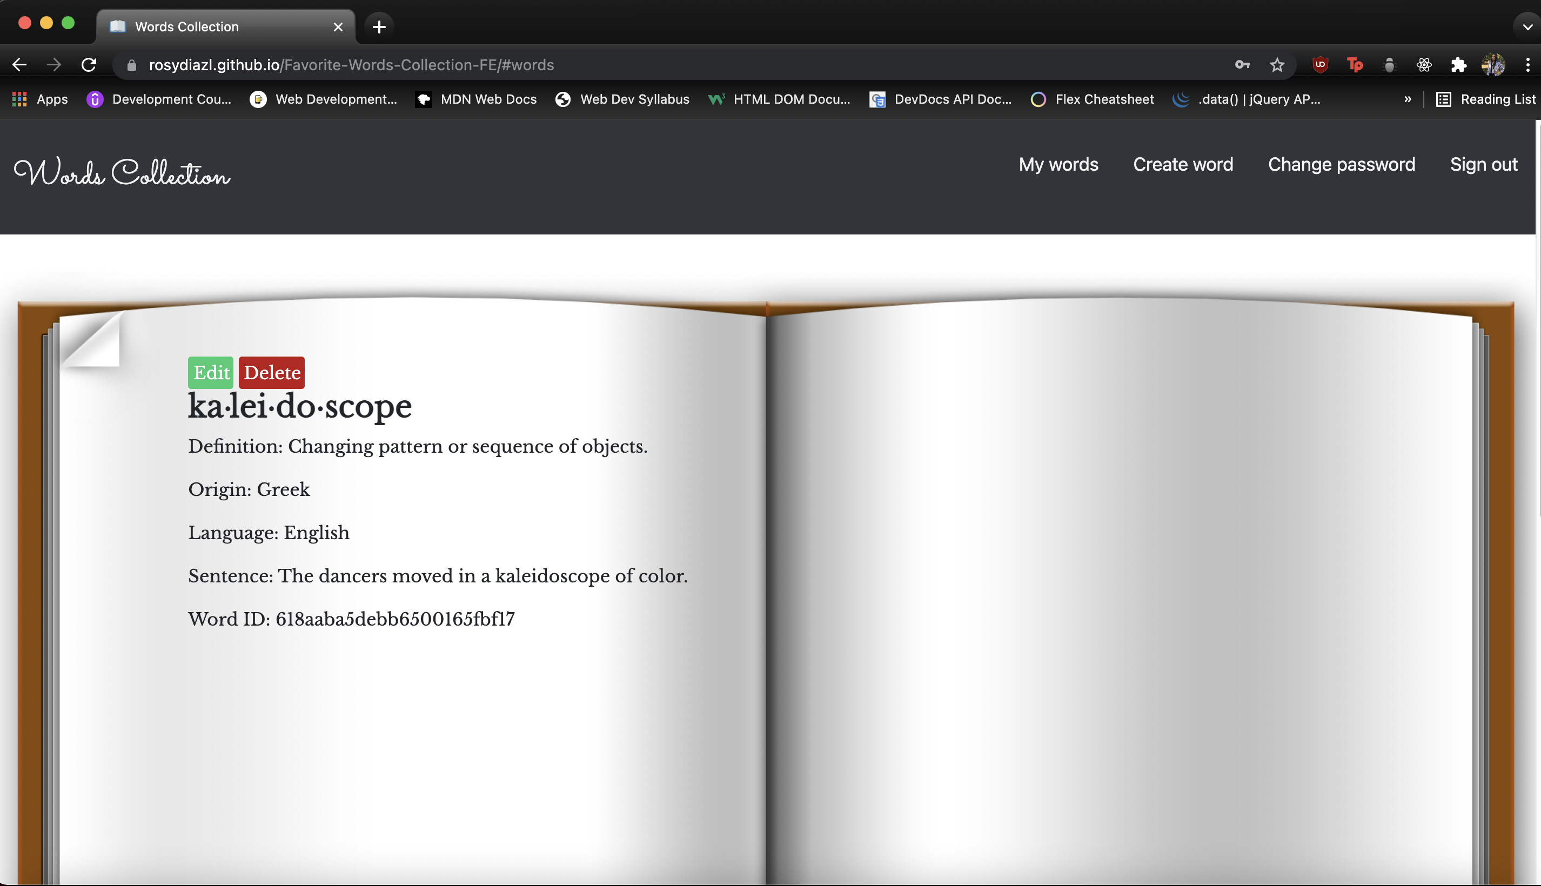The image size is (1541, 886).
Task: Click the browser reload page icon
Action: coord(89,64)
